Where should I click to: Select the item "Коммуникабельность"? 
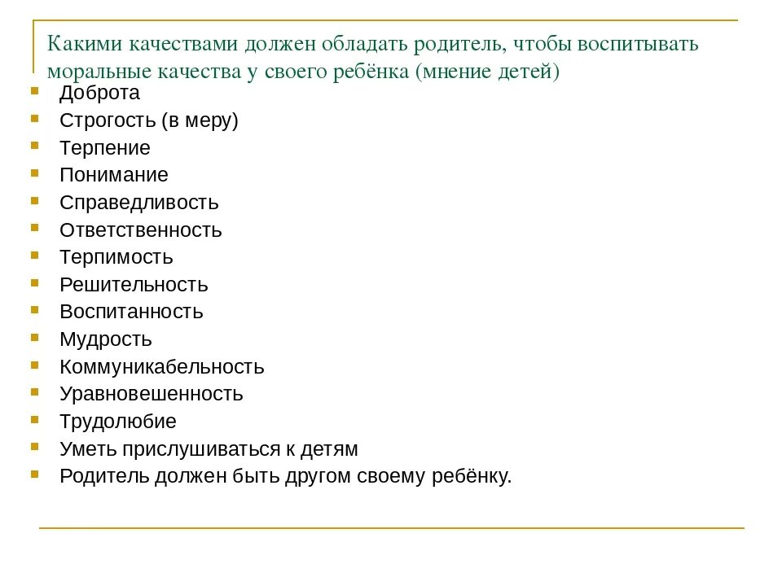coord(162,367)
